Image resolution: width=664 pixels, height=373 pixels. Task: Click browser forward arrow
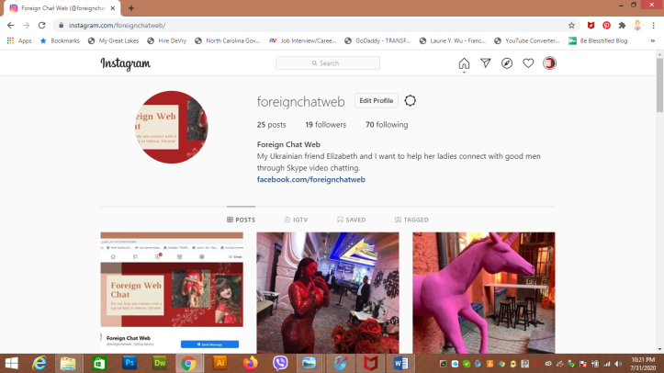[27, 26]
